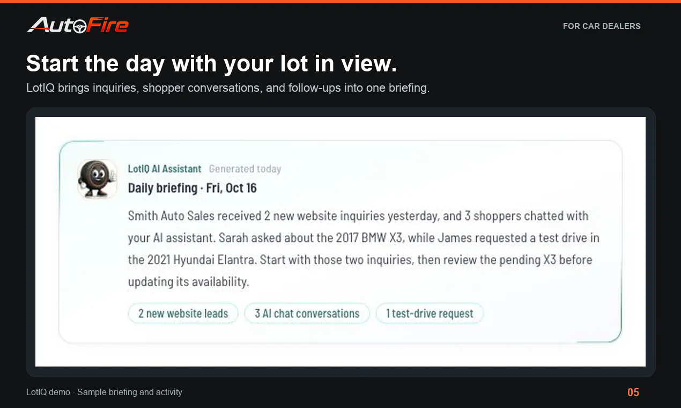Viewport: 681px width, 408px height.
Task: Select the '2 new website leads' chip
Action: 183,314
